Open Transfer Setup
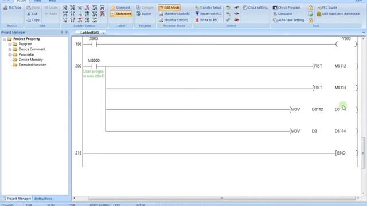 click(x=208, y=7)
